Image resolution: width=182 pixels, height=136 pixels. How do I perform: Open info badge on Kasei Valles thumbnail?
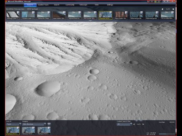click(64, 12)
